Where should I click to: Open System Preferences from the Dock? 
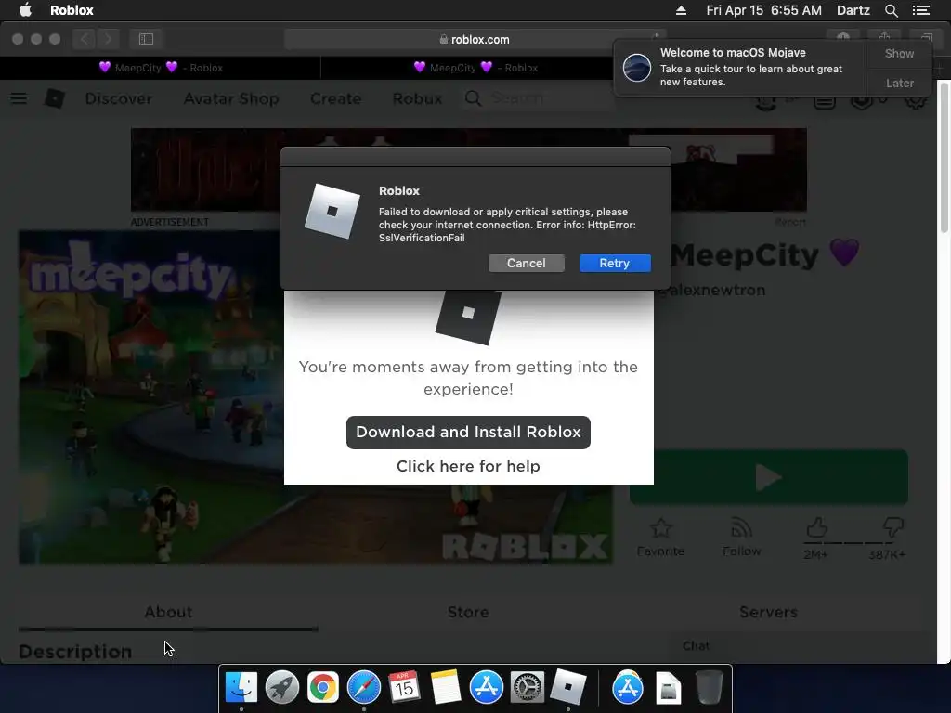528,688
